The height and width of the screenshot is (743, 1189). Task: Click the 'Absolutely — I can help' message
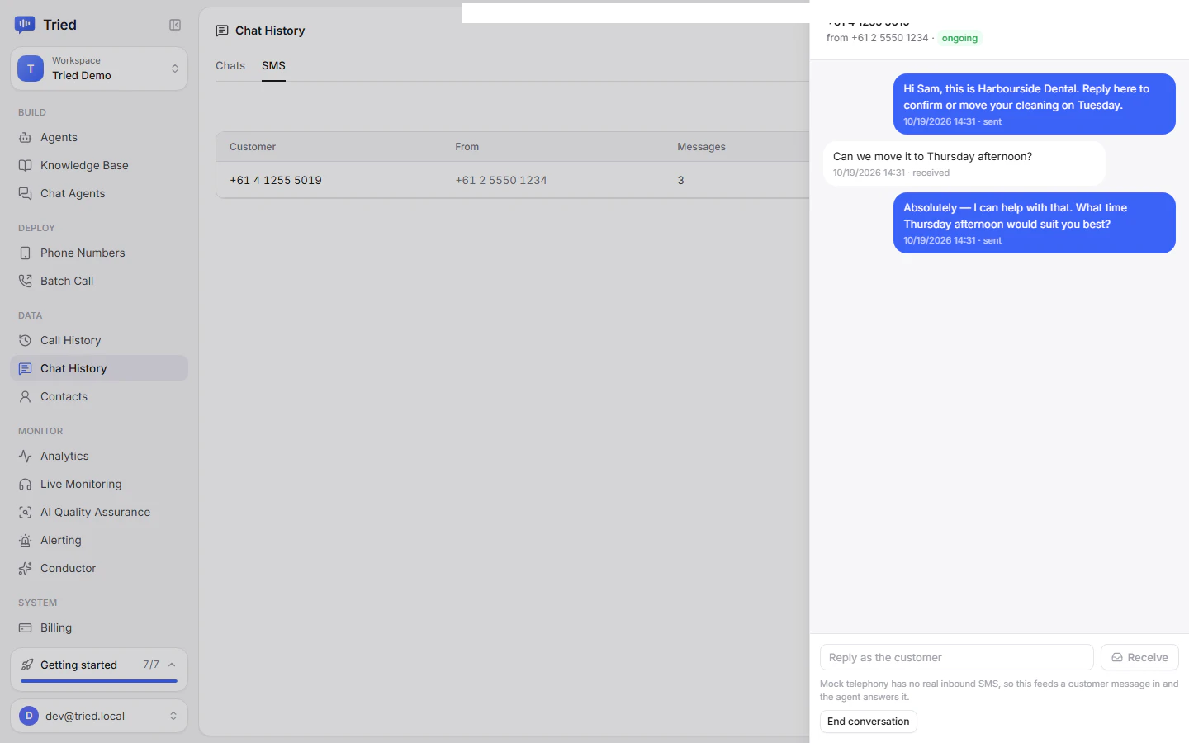tap(1034, 223)
